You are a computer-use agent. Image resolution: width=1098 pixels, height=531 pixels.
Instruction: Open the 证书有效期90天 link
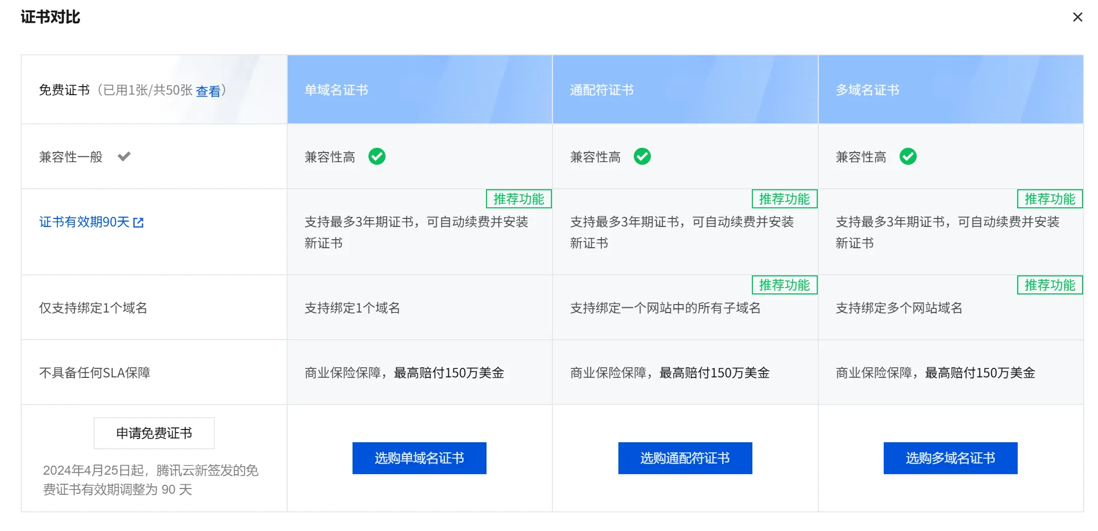(x=85, y=222)
